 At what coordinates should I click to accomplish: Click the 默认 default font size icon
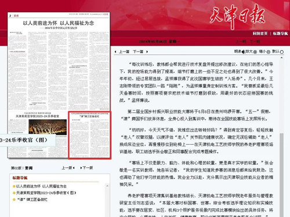[282, 52]
